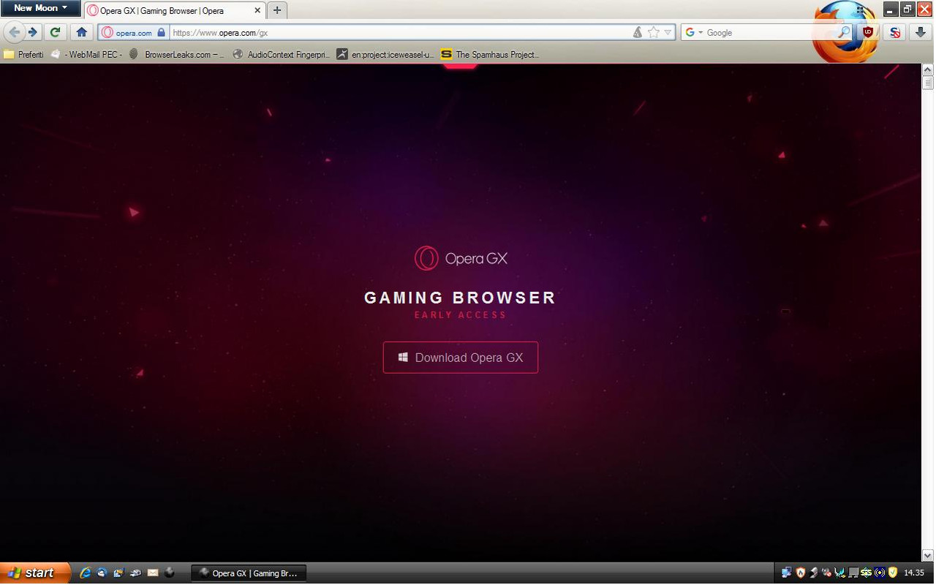The width and height of the screenshot is (936, 585).
Task: Open The Spamhaus Project bookmark
Action: coord(490,54)
